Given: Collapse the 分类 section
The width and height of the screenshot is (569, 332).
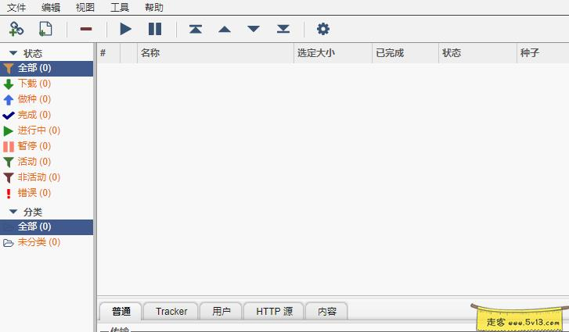Looking at the screenshot, I should coord(13,212).
